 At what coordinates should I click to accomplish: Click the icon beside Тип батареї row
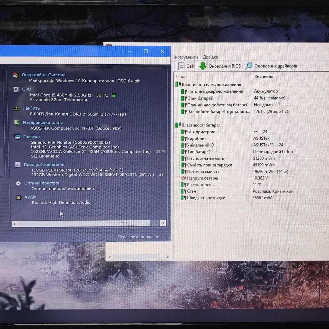pos(184,152)
